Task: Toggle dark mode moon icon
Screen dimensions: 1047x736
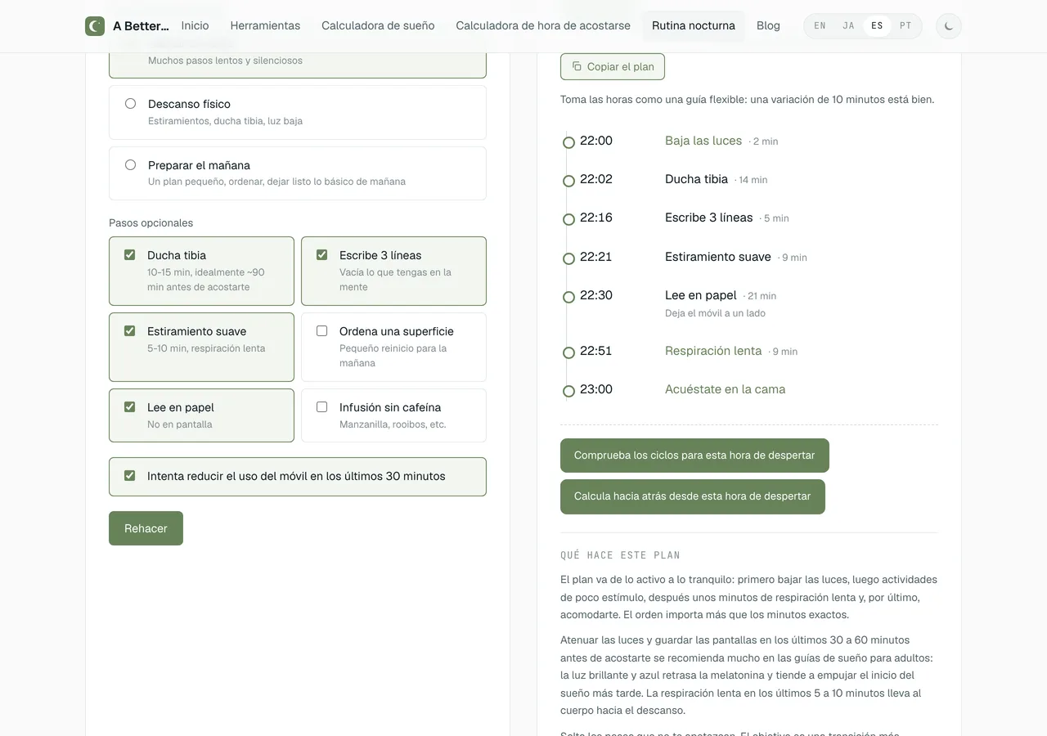Action: pyautogui.click(x=949, y=26)
